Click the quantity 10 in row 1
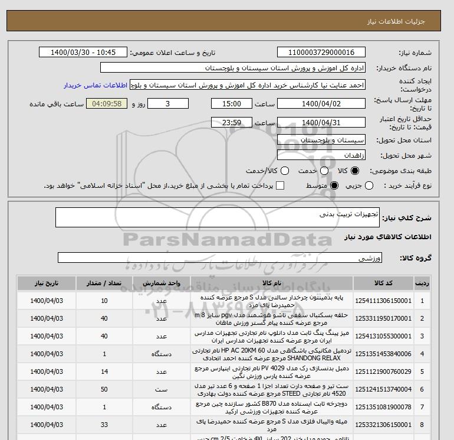 tap(104, 301)
